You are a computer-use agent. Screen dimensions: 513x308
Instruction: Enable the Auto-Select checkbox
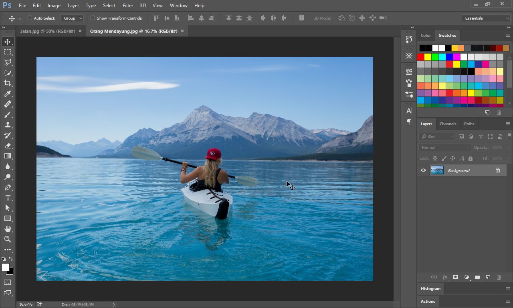tap(30, 18)
